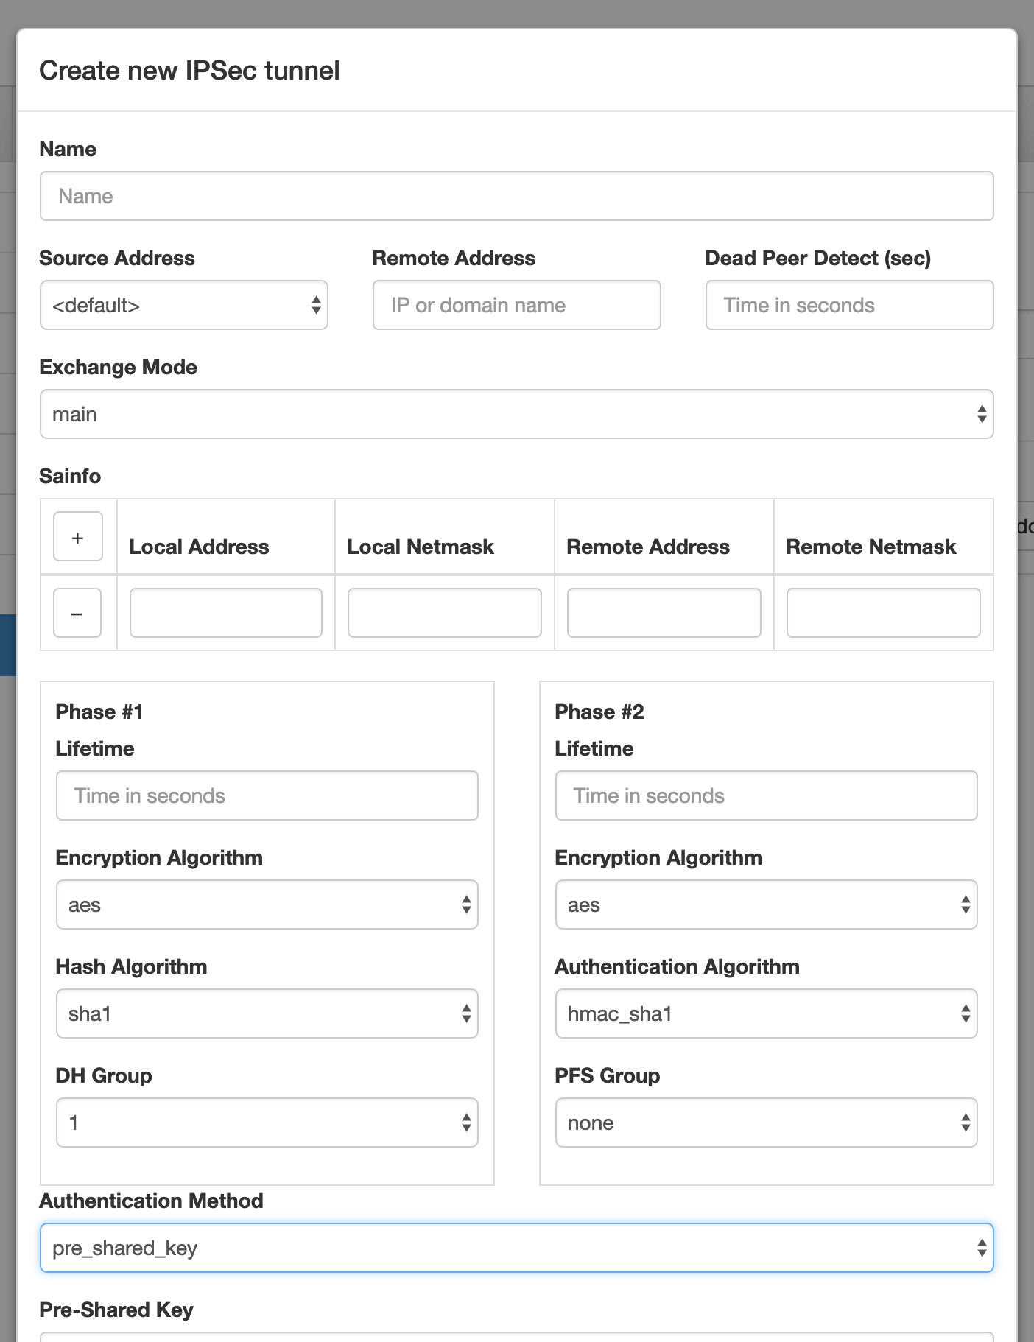The image size is (1034, 1342).
Task: Open the Authentication Algorithm dropdown
Action: click(x=766, y=1013)
